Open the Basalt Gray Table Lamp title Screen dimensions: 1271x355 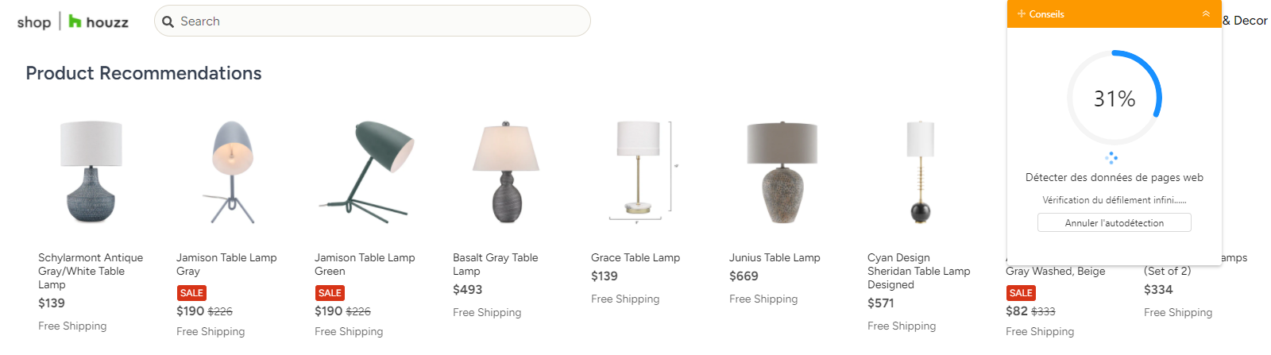(x=495, y=264)
